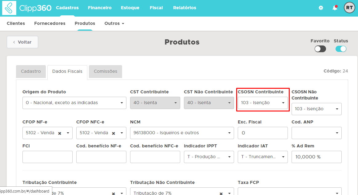Expand the Origem do Produto dropdown
The image size is (358, 195).
(74, 103)
